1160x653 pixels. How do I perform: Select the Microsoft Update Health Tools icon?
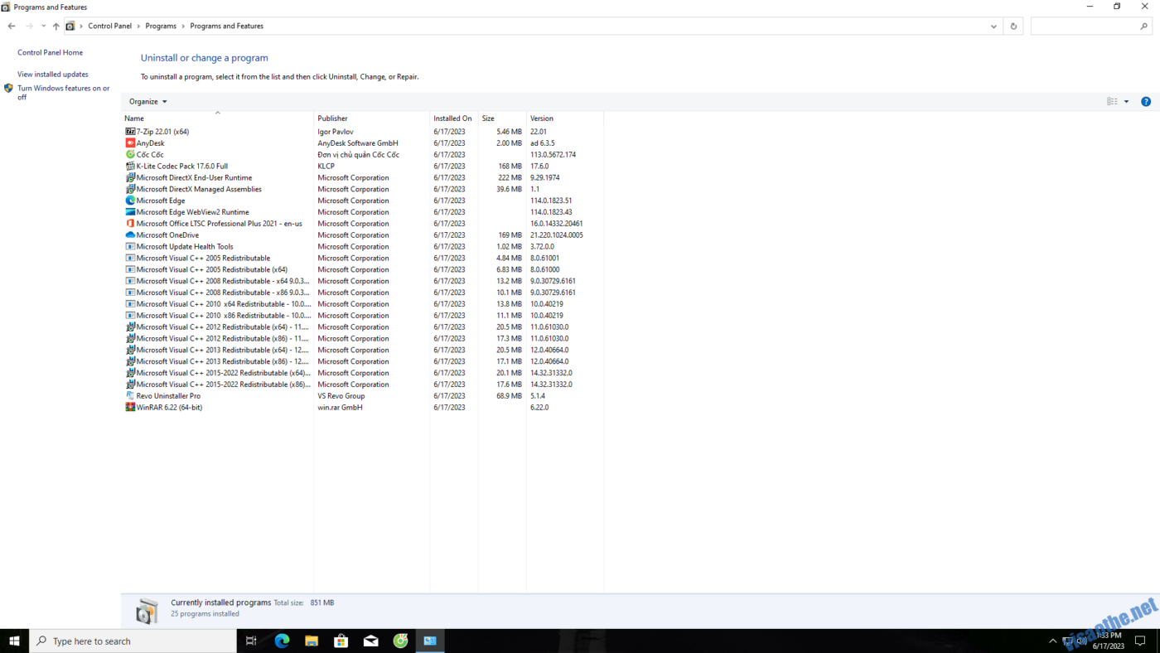click(x=130, y=246)
